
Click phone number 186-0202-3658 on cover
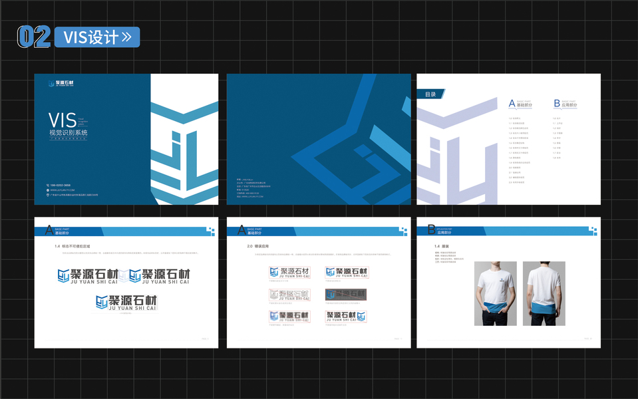tap(61, 185)
